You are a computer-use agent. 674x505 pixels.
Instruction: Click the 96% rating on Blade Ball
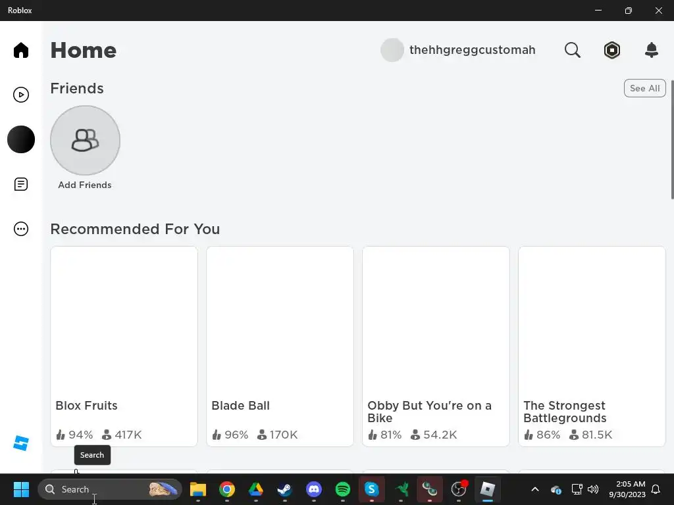pos(236,435)
